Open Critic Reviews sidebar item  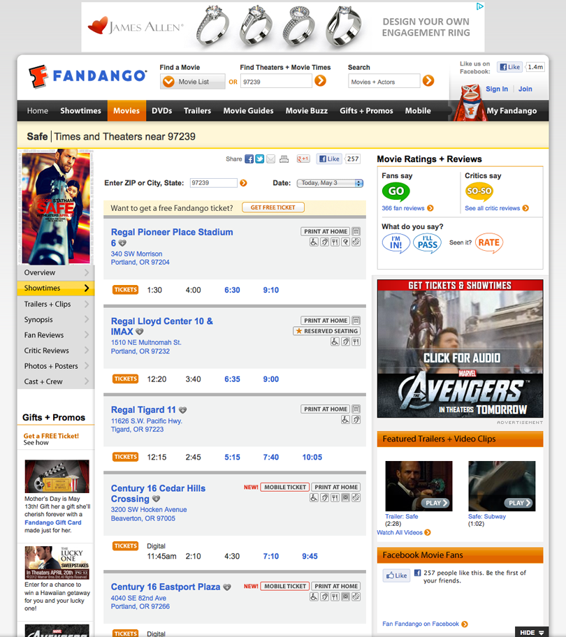tap(56, 350)
